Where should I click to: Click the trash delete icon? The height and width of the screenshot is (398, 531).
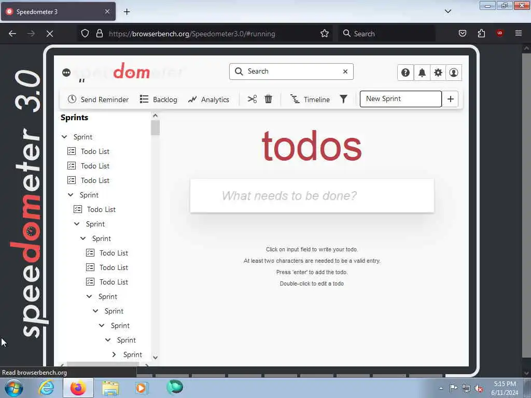pyautogui.click(x=268, y=99)
